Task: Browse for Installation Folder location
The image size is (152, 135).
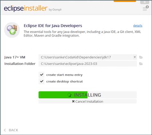Action: 141,64
